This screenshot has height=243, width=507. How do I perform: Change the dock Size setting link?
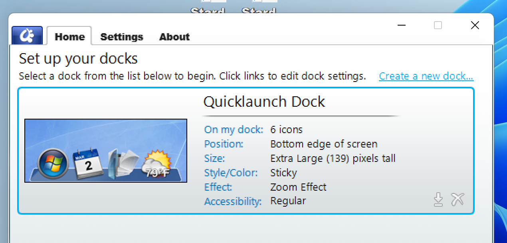pyautogui.click(x=214, y=158)
